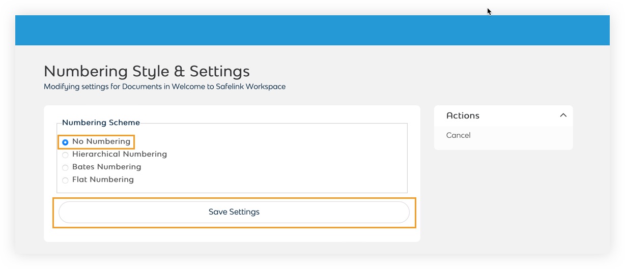625x269 pixels.
Task: Click the 'Numbering Scheme' group legend
Action: 101,123
